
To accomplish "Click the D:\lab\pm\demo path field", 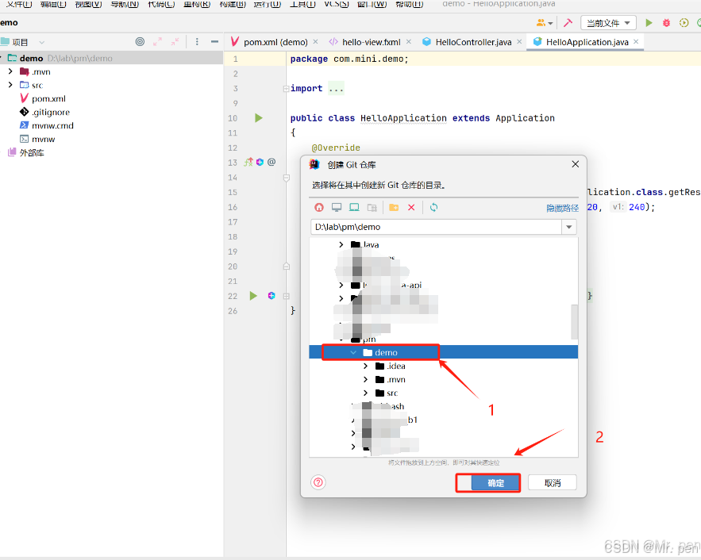I will [x=437, y=227].
